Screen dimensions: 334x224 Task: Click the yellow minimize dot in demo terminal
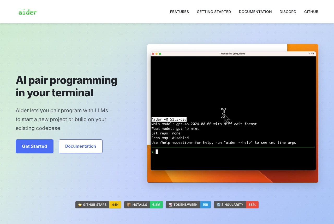coord(157,54)
